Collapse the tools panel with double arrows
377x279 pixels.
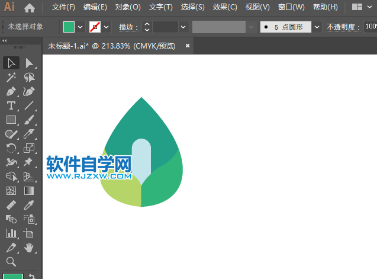5,41
